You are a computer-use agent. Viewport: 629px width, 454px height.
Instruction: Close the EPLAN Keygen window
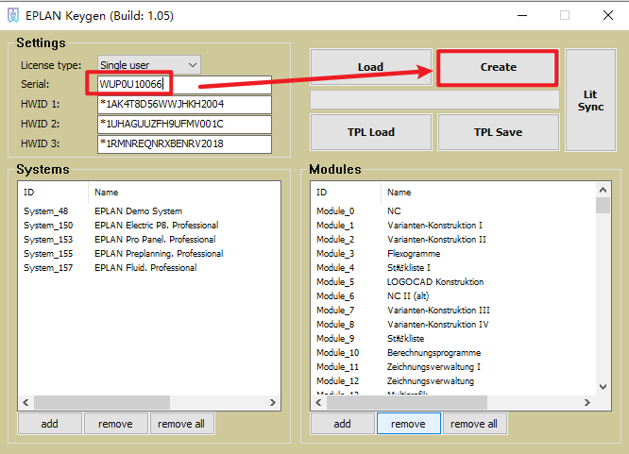click(x=608, y=16)
